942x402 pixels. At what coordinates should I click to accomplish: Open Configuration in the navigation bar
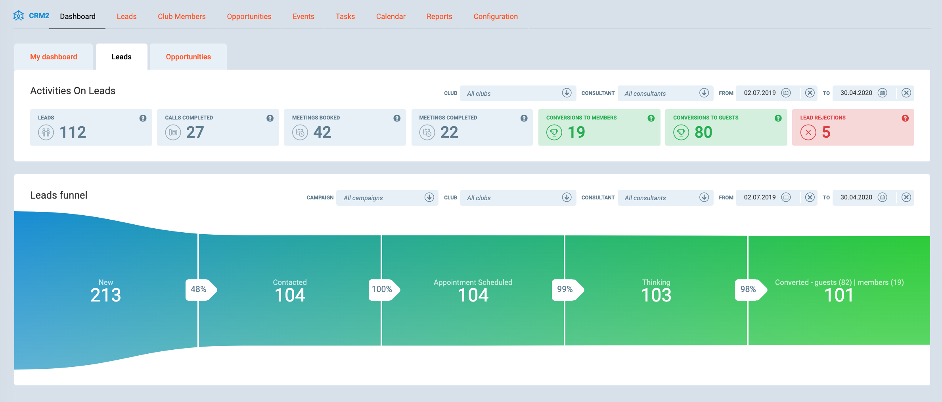click(x=495, y=17)
